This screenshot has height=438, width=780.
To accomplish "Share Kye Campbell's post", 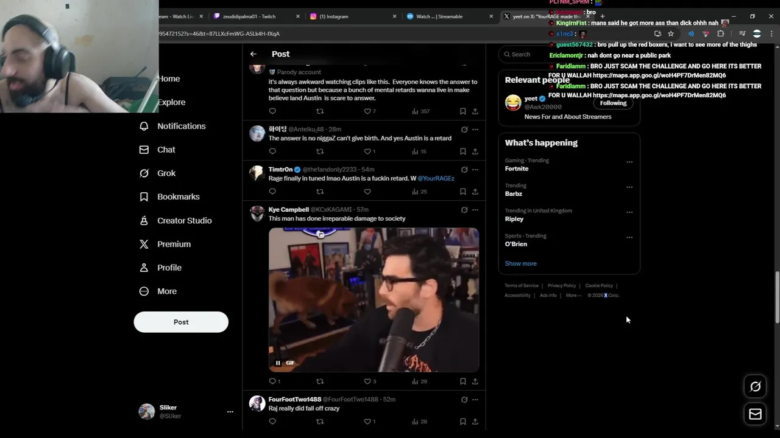I will pyautogui.click(x=475, y=381).
